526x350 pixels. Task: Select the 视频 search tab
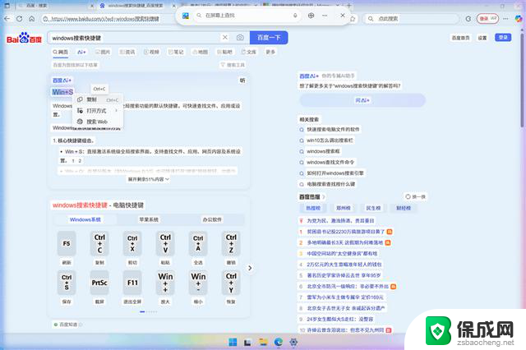pos(151,52)
